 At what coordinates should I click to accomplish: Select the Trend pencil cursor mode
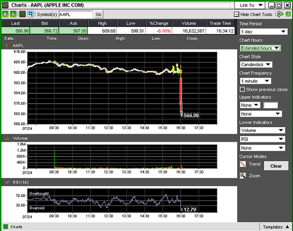pyautogui.click(x=243, y=165)
